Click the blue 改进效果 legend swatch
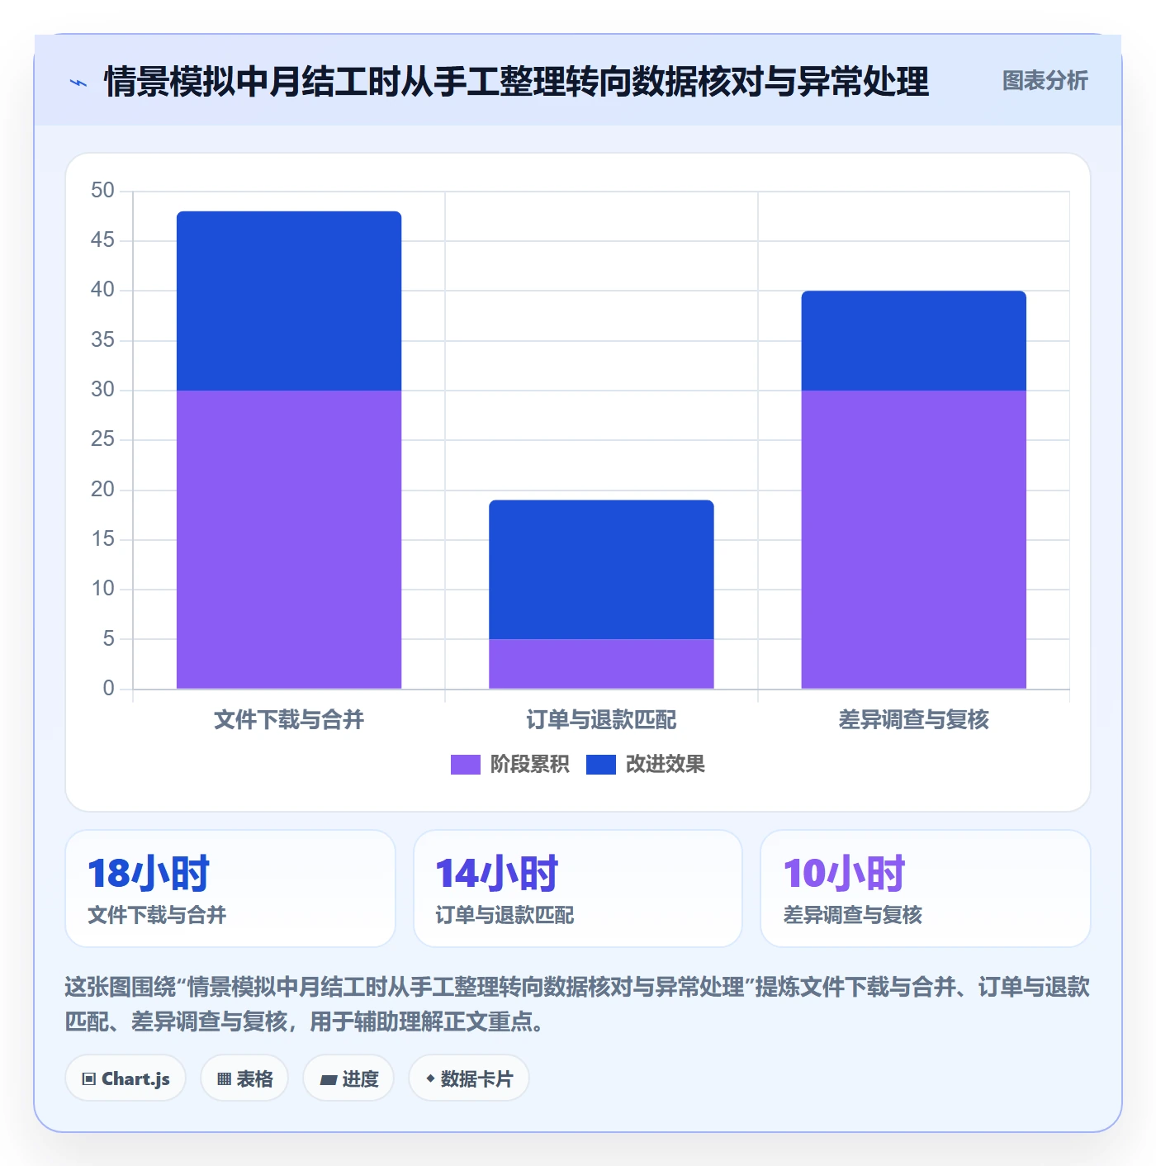Viewport: 1156px width, 1166px height. pos(601,765)
